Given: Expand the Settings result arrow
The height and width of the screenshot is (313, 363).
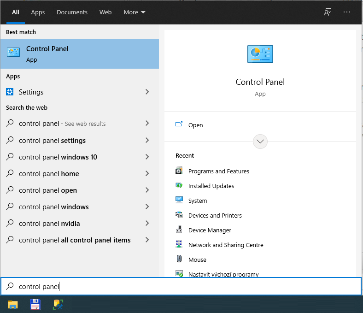Looking at the screenshot, I should point(147,92).
